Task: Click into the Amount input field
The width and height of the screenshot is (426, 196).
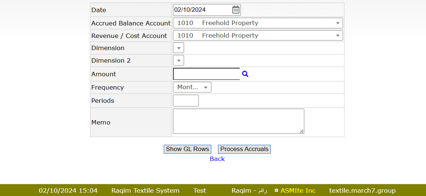Action: [x=206, y=74]
